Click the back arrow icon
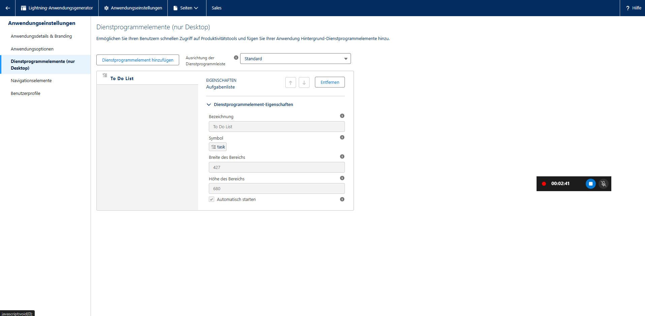The height and width of the screenshot is (316, 645). (x=8, y=8)
